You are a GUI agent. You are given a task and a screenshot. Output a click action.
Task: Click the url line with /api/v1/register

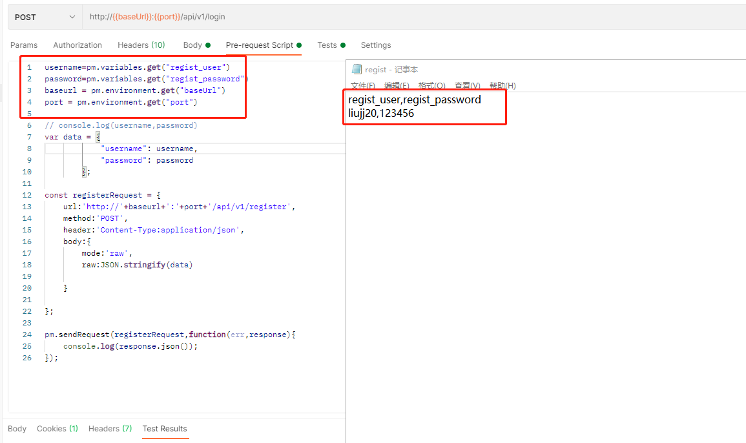click(180, 207)
